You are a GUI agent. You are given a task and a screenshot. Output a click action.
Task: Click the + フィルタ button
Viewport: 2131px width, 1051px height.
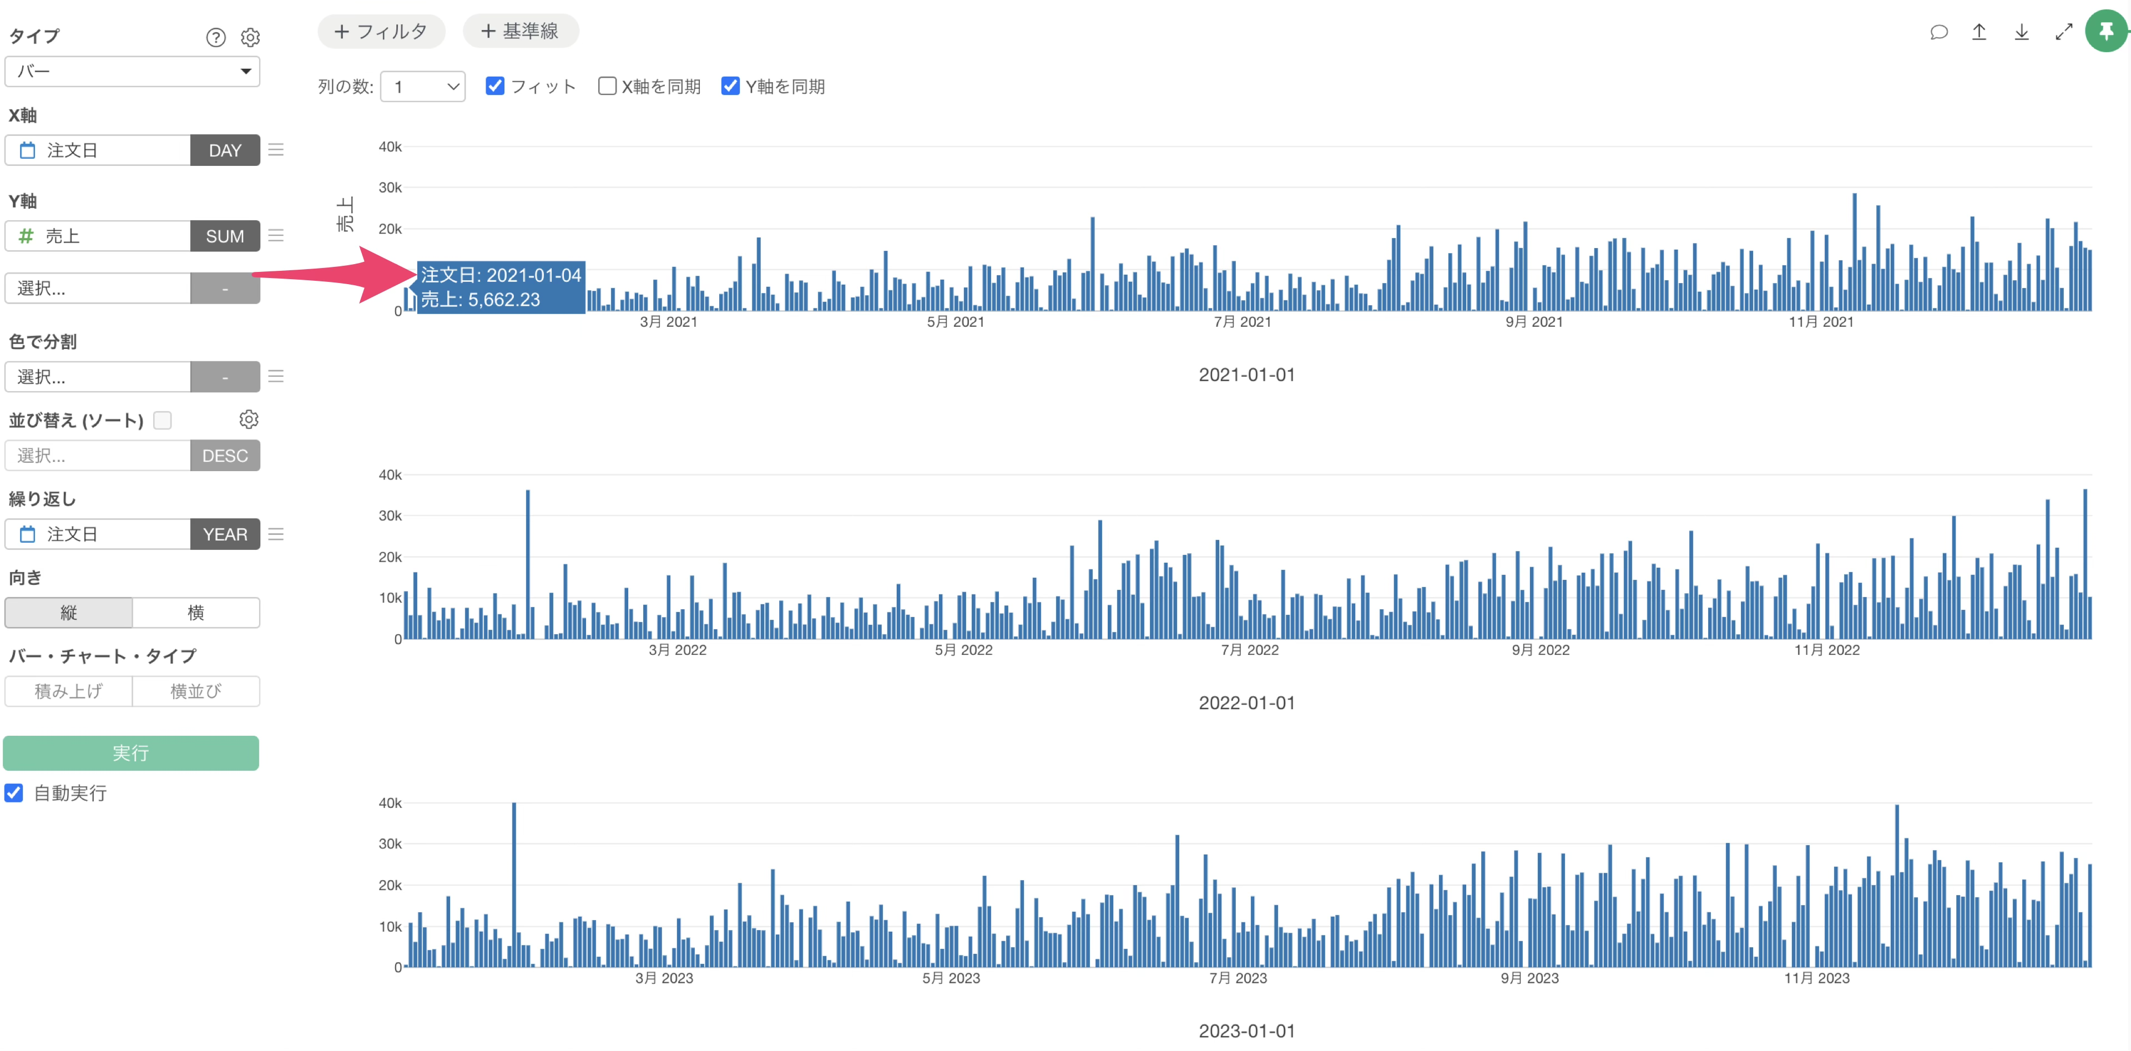(x=381, y=32)
